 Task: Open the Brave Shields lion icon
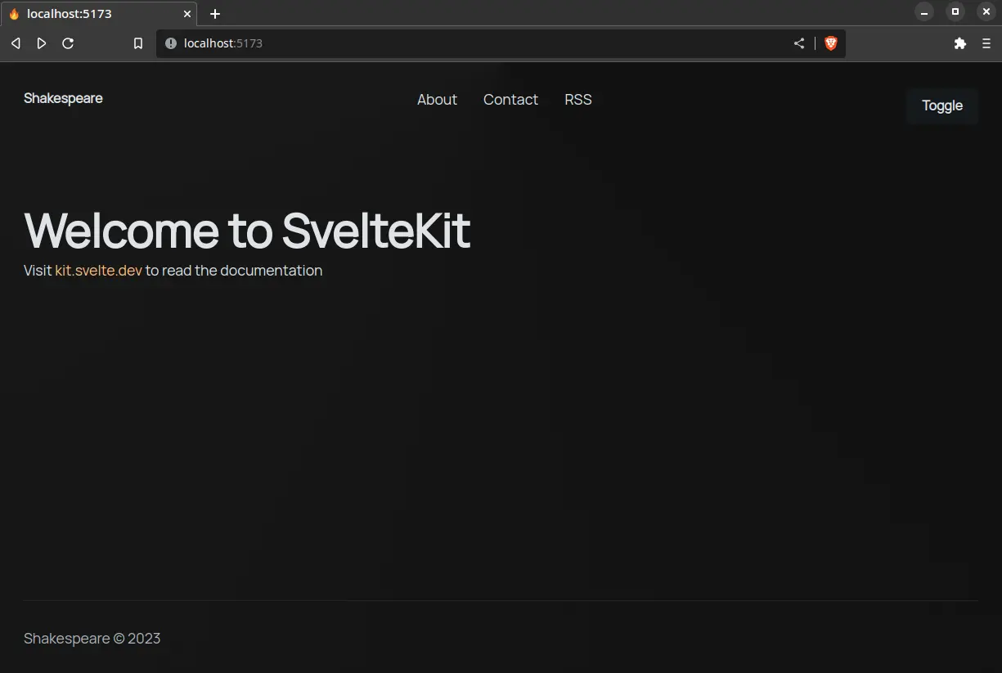pyautogui.click(x=831, y=43)
